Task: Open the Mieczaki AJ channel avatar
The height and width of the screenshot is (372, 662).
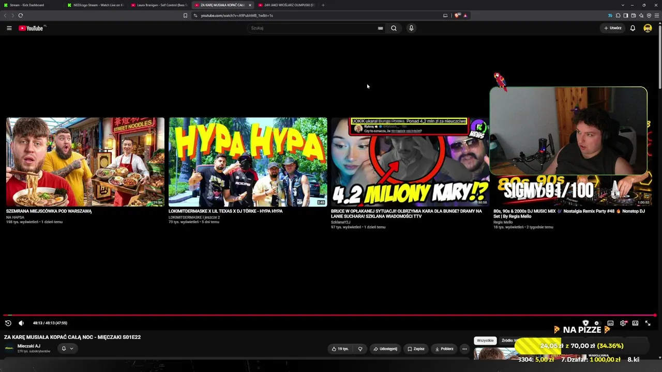Action: click(x=9, y=348)
